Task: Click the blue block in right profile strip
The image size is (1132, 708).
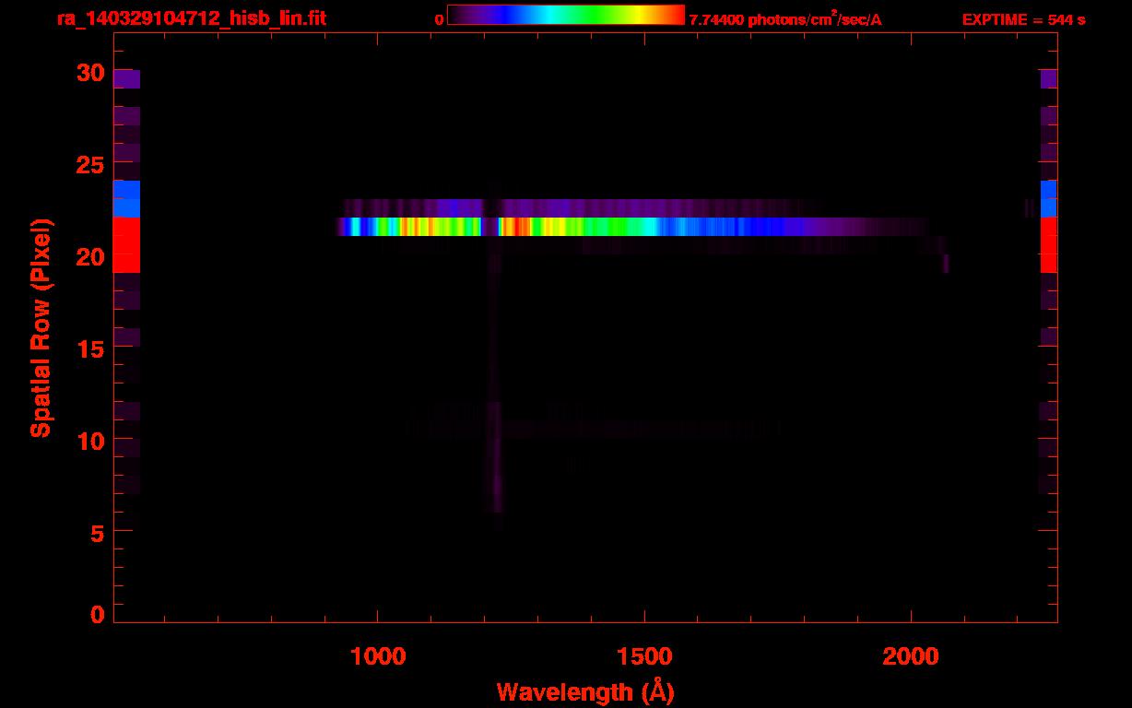Action: tap(1048, 198)
